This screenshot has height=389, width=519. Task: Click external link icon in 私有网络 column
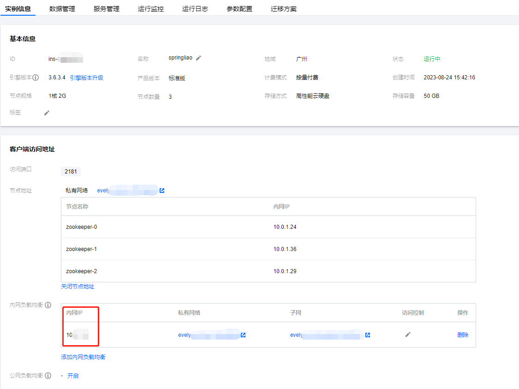pos(243,335)
